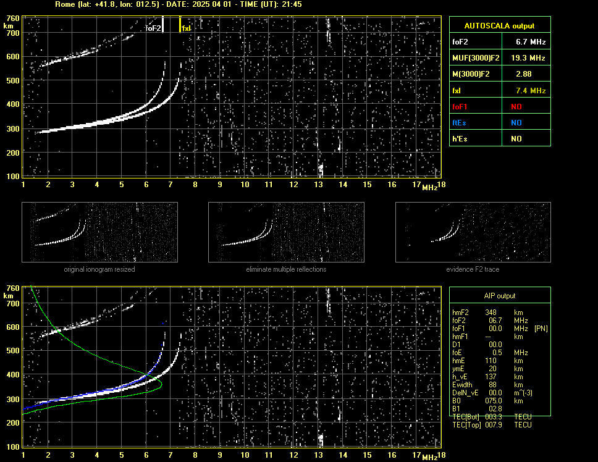Click the h'Es 'NO' value
The image size is (598, 462).
(516, 139)
